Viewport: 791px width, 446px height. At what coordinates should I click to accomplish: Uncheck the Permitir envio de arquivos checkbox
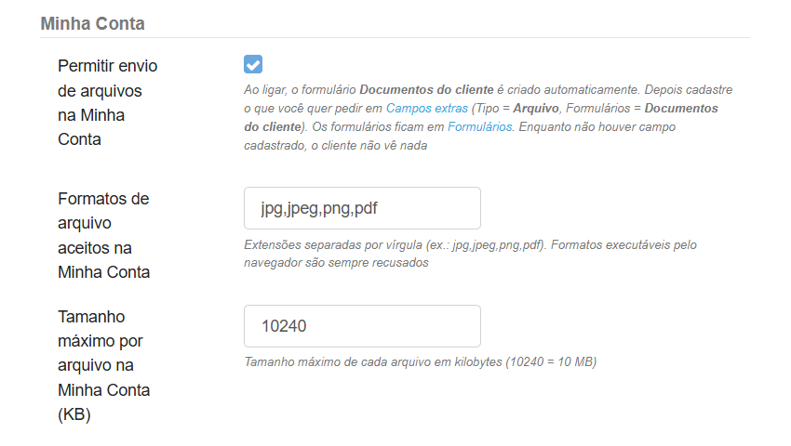click(253, 64)
